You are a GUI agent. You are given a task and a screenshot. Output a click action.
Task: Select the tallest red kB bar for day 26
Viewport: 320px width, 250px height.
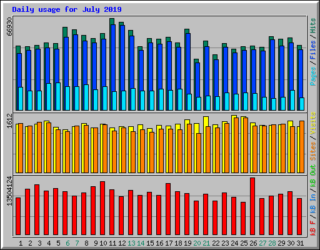click(x=252, y=206)
